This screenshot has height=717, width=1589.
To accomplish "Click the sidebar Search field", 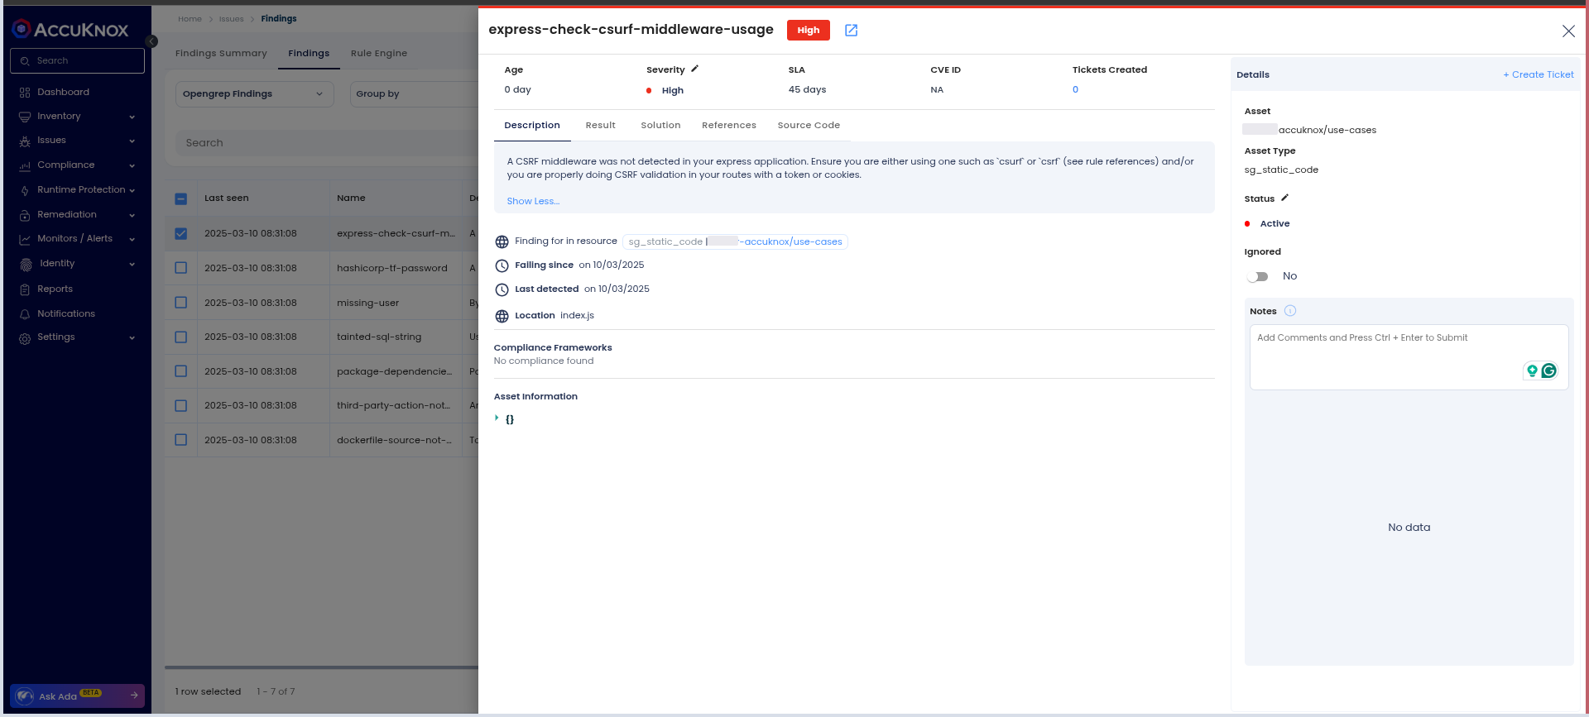I will pyautogui.click(x=77, y=60).
